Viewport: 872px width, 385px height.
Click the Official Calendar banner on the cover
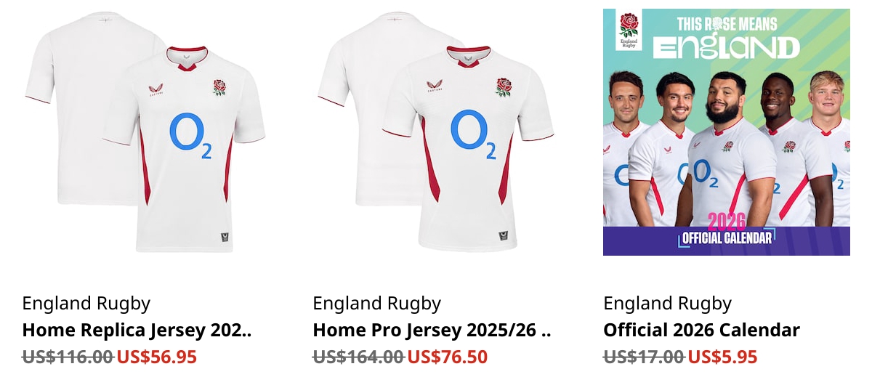727,238
